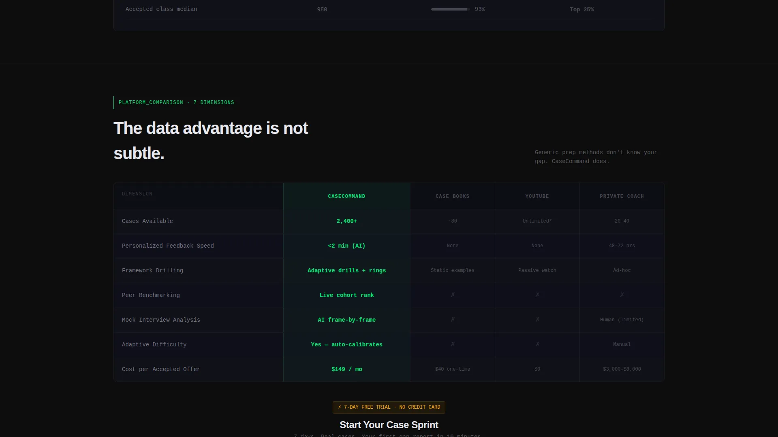Click the '$40 one-time' cell
This screenshot has width=778, height=437.
(453, 369)
